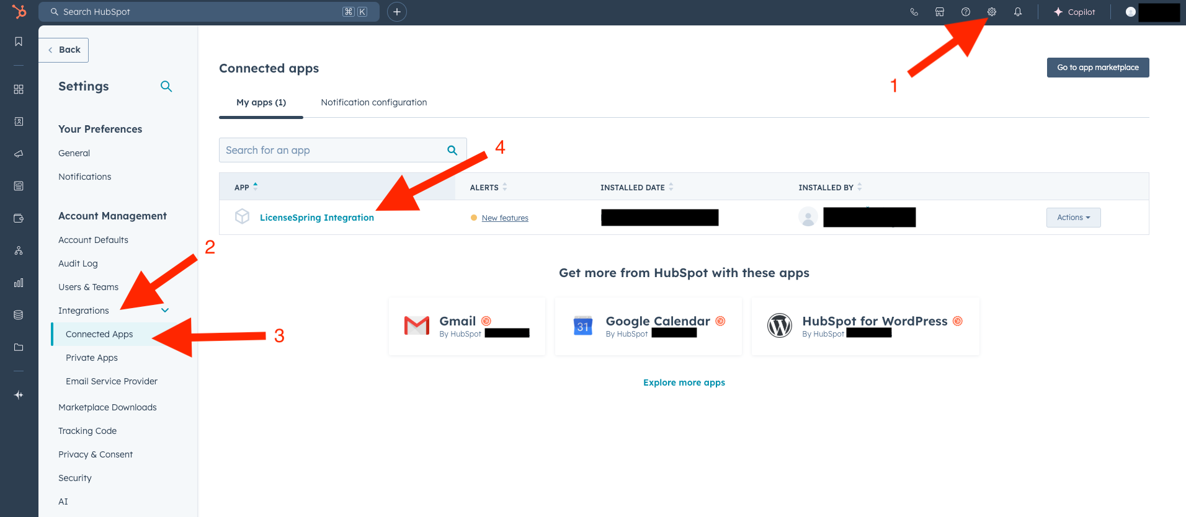Click the plus create button in top bar
The image size is (1186, 517).
pos(396,12)
